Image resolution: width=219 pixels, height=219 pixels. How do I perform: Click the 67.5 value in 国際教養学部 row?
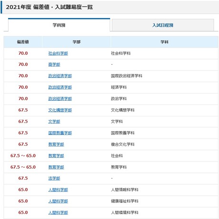tap(23, 133)
